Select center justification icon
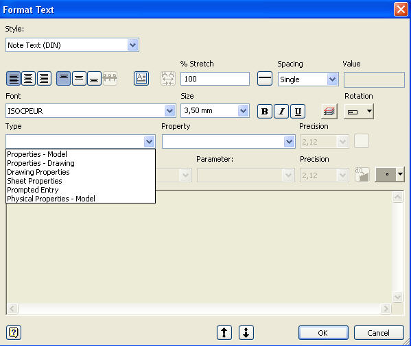411x346 pixels. pyautogui.click(x=29, y=78)
